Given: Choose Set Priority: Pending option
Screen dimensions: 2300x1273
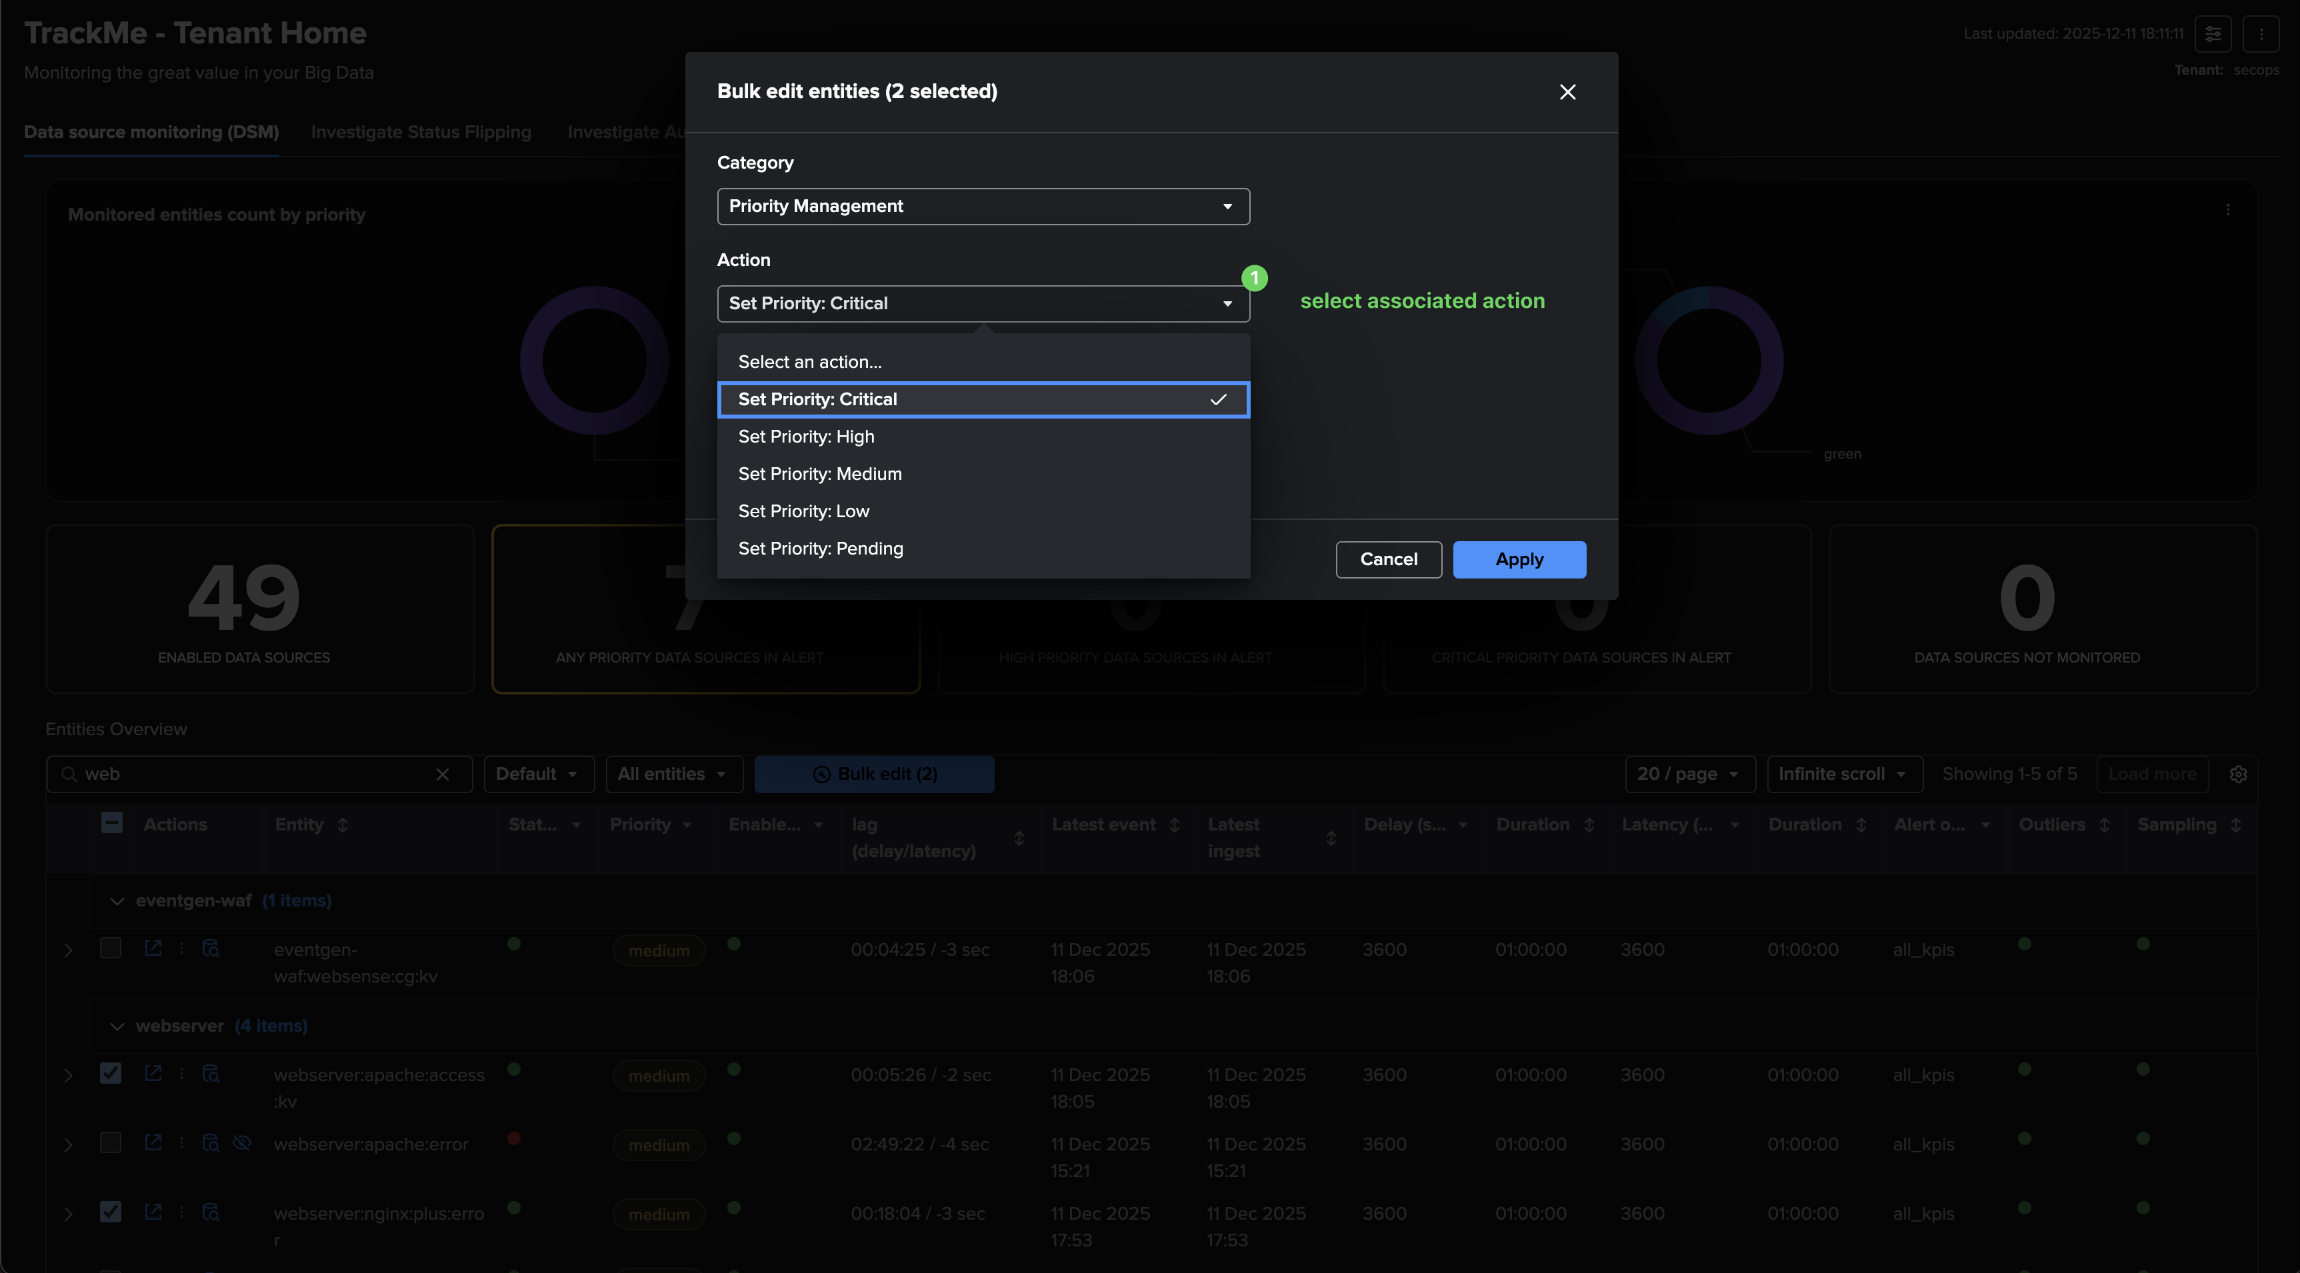Looking at the screenshot, I should [x=821, y=548].
